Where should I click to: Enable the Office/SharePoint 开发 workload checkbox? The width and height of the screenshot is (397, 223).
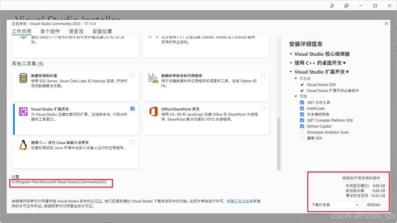pyautogui.click(x=263, y=109)
